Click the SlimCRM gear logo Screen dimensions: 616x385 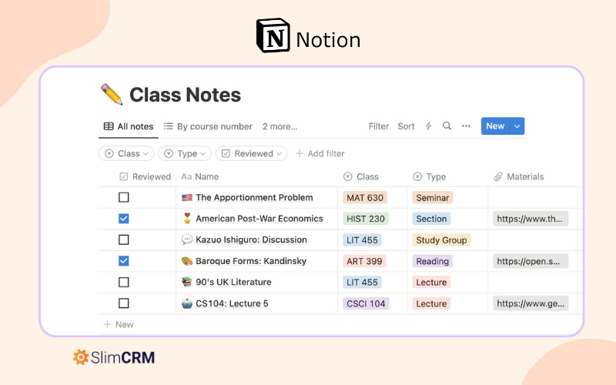81,357
